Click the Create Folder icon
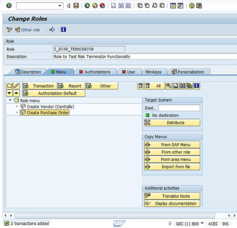The height and width of the screenshot is (228, 237). [9, 86]
